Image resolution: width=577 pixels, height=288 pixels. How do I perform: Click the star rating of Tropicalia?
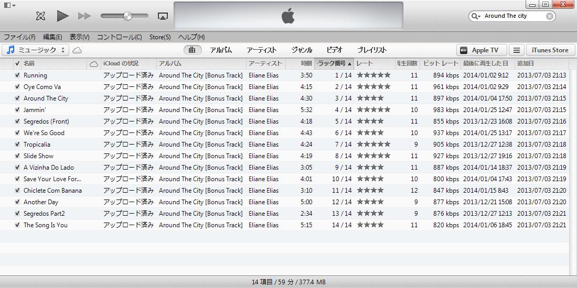tap(373, 145)
